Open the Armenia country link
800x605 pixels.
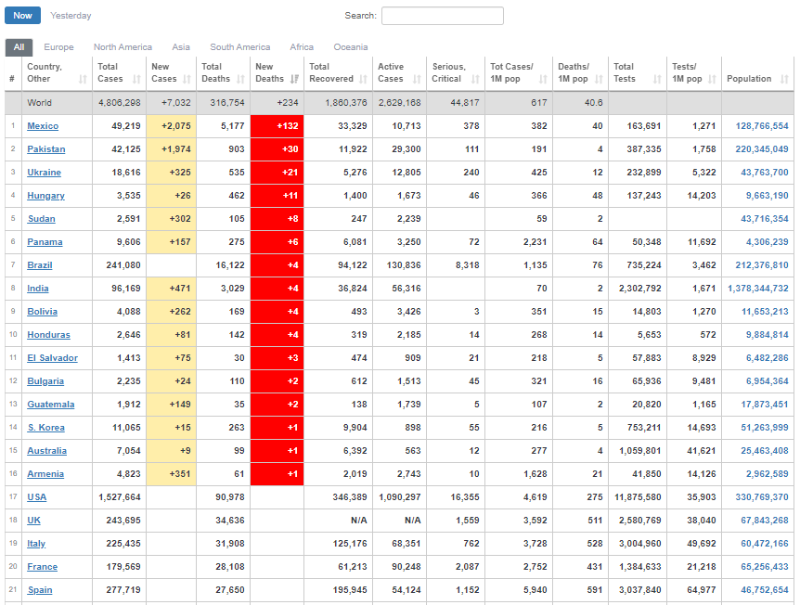coord(45,474)
